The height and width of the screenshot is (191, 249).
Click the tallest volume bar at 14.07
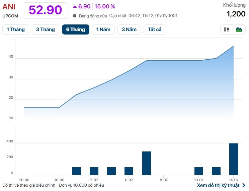click(234, 159)
